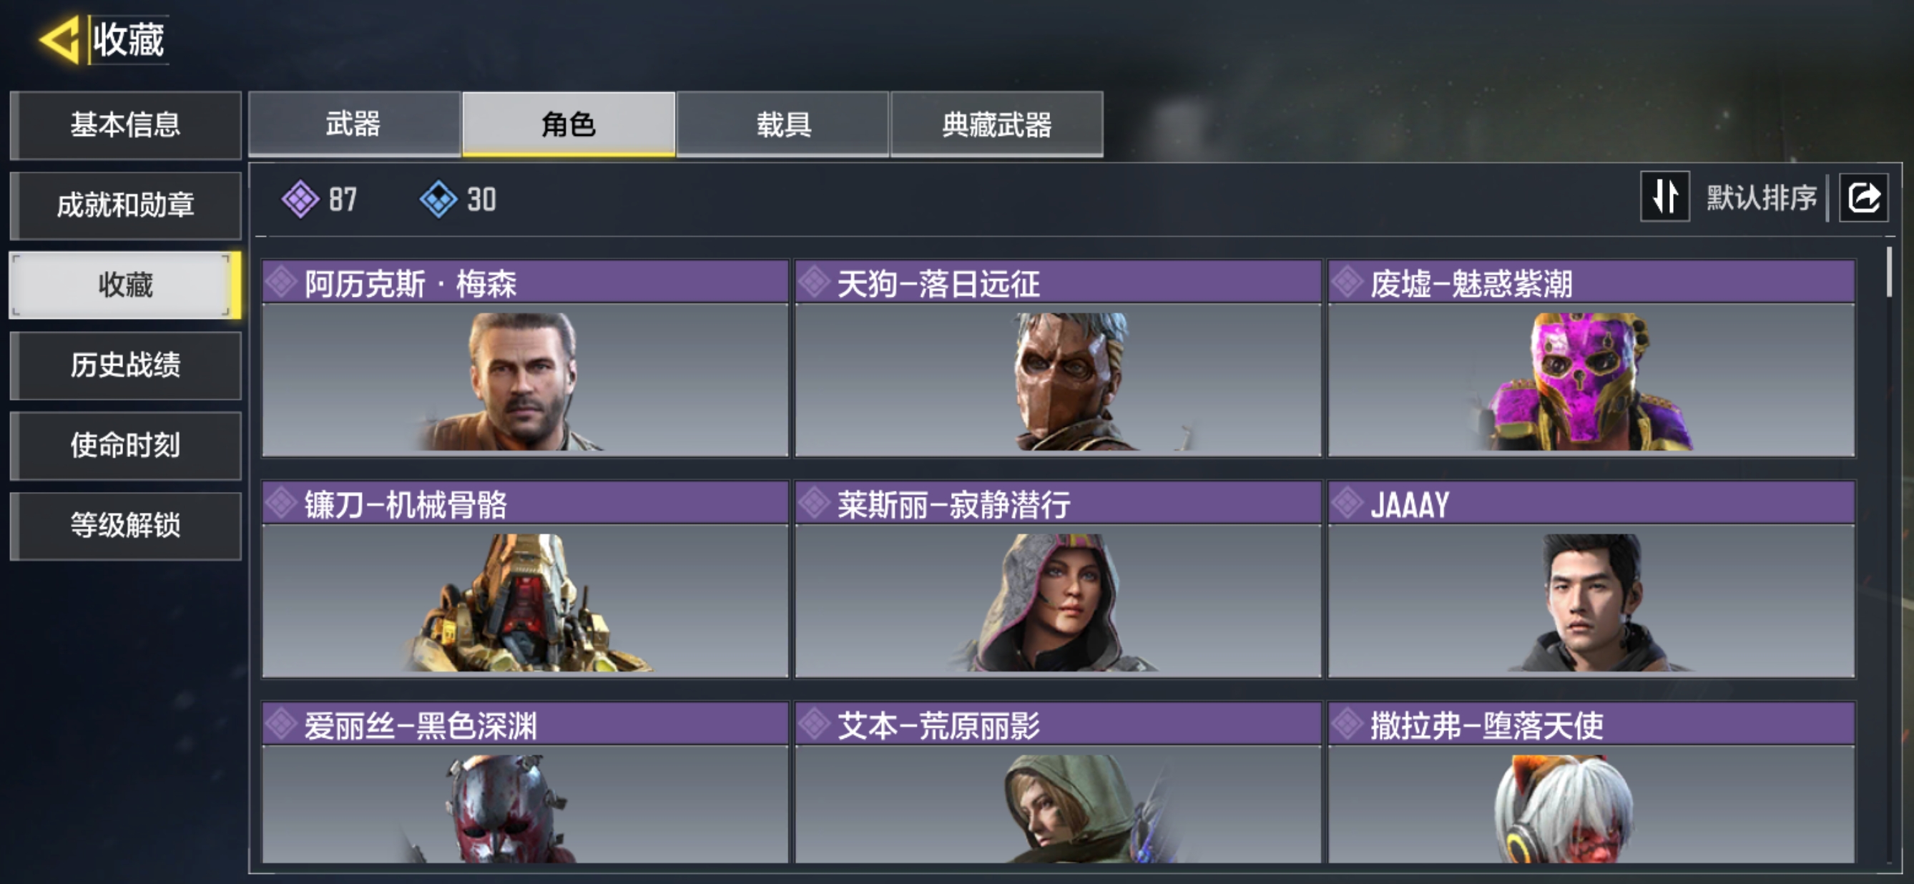Click diamond icon beside 天狗-落日远征 title
The width and height of the screenshot is (1914, 884).
point(815,283)
